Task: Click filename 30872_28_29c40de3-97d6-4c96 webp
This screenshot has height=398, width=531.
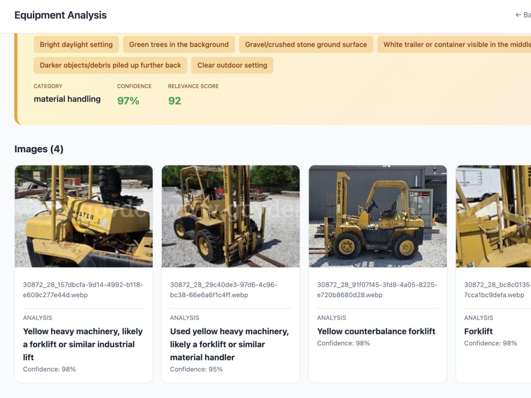Action: click(224, 290)
